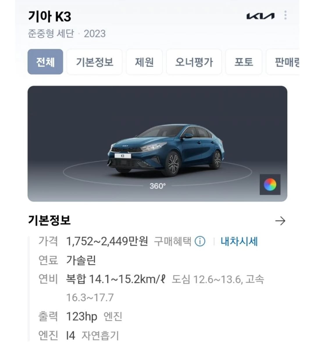Image resolution: width=314 pixels, height=358 pixels.
Task: Open the color wheel picker on car image
Action: point(270,185)
